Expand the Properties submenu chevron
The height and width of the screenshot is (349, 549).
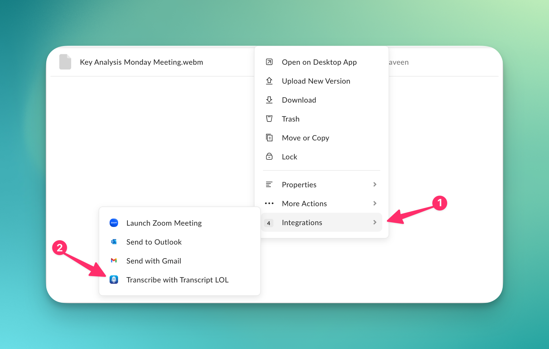click(375, 185)
